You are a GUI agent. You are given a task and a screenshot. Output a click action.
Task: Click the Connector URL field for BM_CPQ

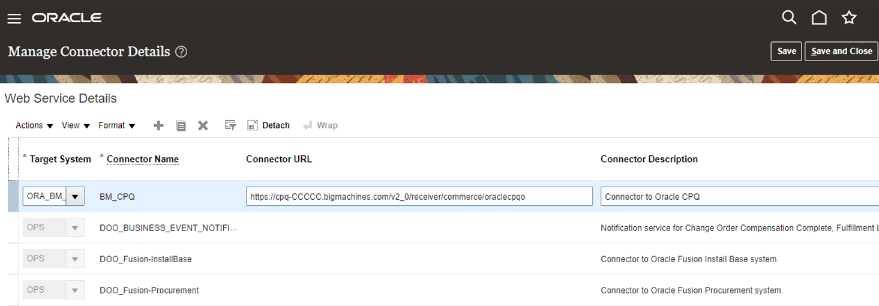419,196
